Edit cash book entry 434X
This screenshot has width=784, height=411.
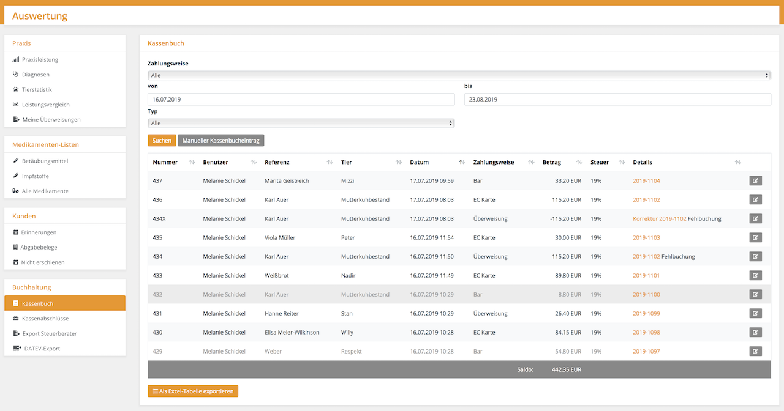click(x=755, y=218)
